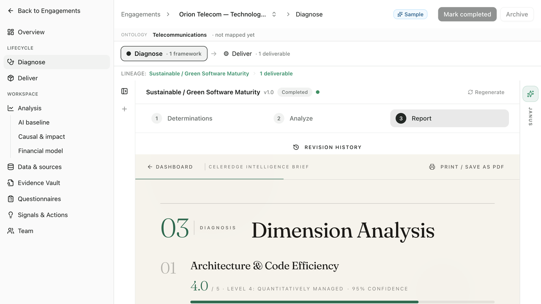Image resolution: width=541 pixels, height=304 pixels.
Task: Open Overview via its grid icon
Action: pos(11,32)
